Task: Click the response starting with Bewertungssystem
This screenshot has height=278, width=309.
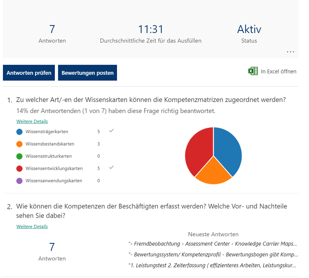Action: (x=213, y=255)
